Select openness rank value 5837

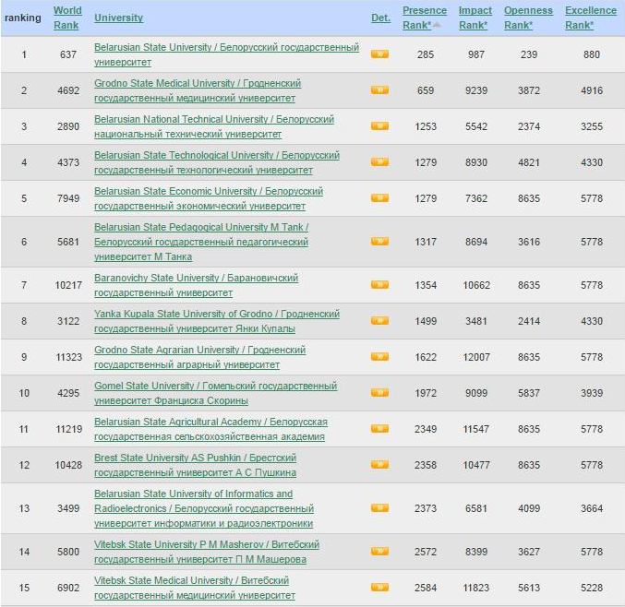(529, 393)
